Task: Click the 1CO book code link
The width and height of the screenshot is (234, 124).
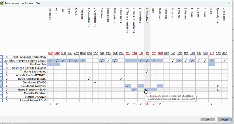Action: tap(89, 53)
